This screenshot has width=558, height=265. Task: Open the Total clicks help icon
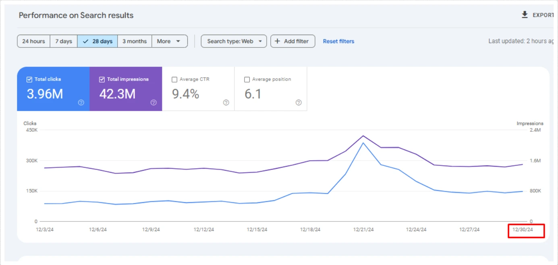point(81,103)
